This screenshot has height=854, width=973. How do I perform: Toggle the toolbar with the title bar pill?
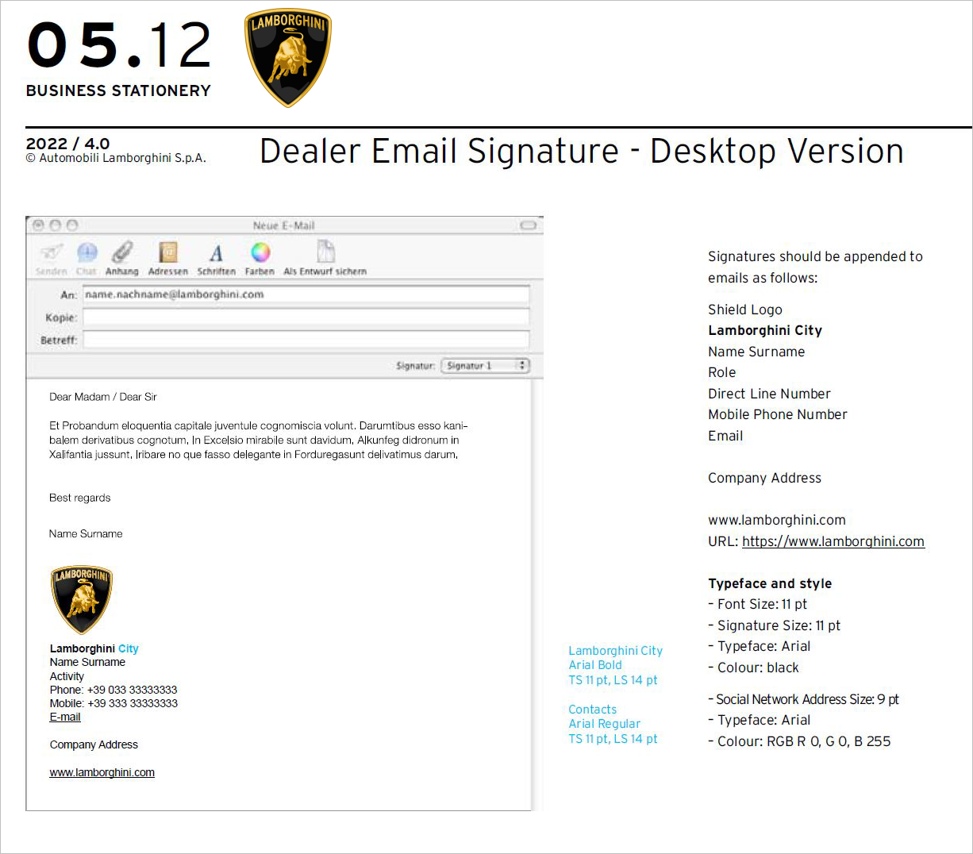click(x=528, y=225)
